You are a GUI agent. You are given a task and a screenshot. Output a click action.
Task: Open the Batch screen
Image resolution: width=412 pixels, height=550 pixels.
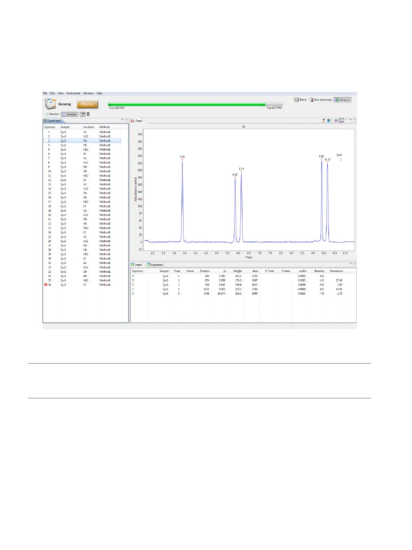[x=300, y=100]
